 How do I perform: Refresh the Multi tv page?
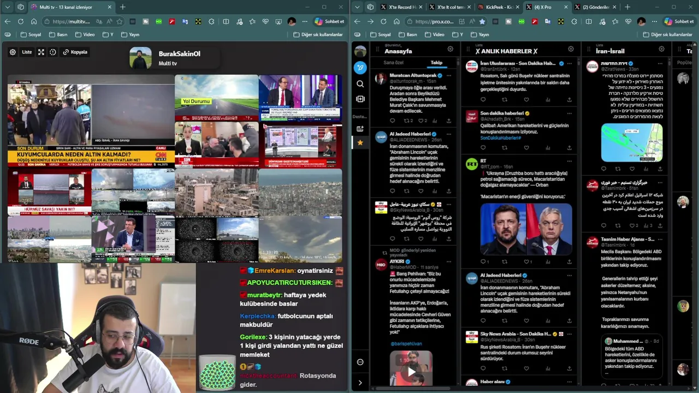pos(21,21)
